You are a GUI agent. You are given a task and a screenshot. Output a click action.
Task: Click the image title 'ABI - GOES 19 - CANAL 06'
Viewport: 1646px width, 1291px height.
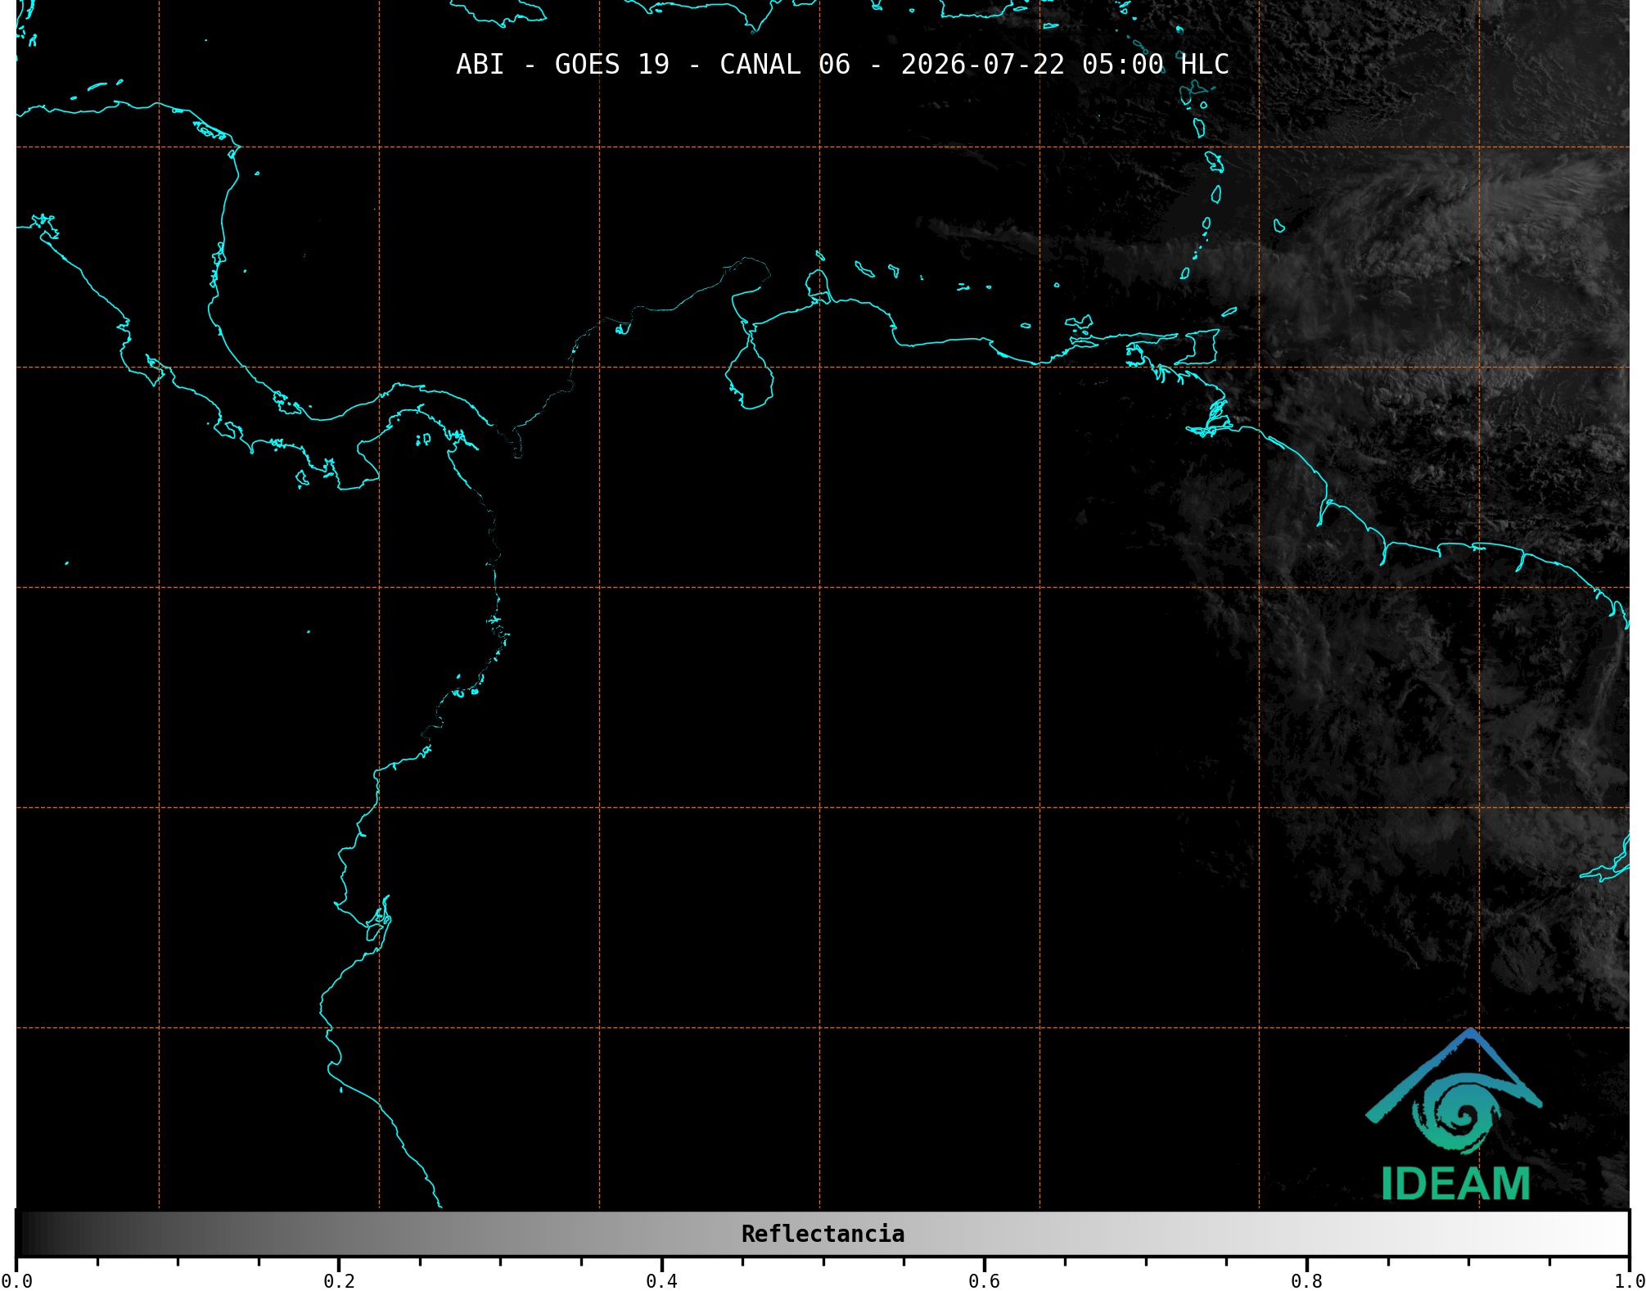pos(653,65)
